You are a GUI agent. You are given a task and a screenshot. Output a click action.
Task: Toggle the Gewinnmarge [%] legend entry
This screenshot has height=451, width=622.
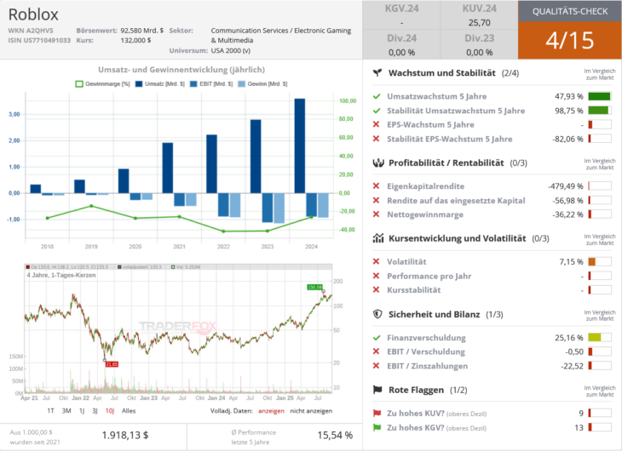(x=103, y=84)
